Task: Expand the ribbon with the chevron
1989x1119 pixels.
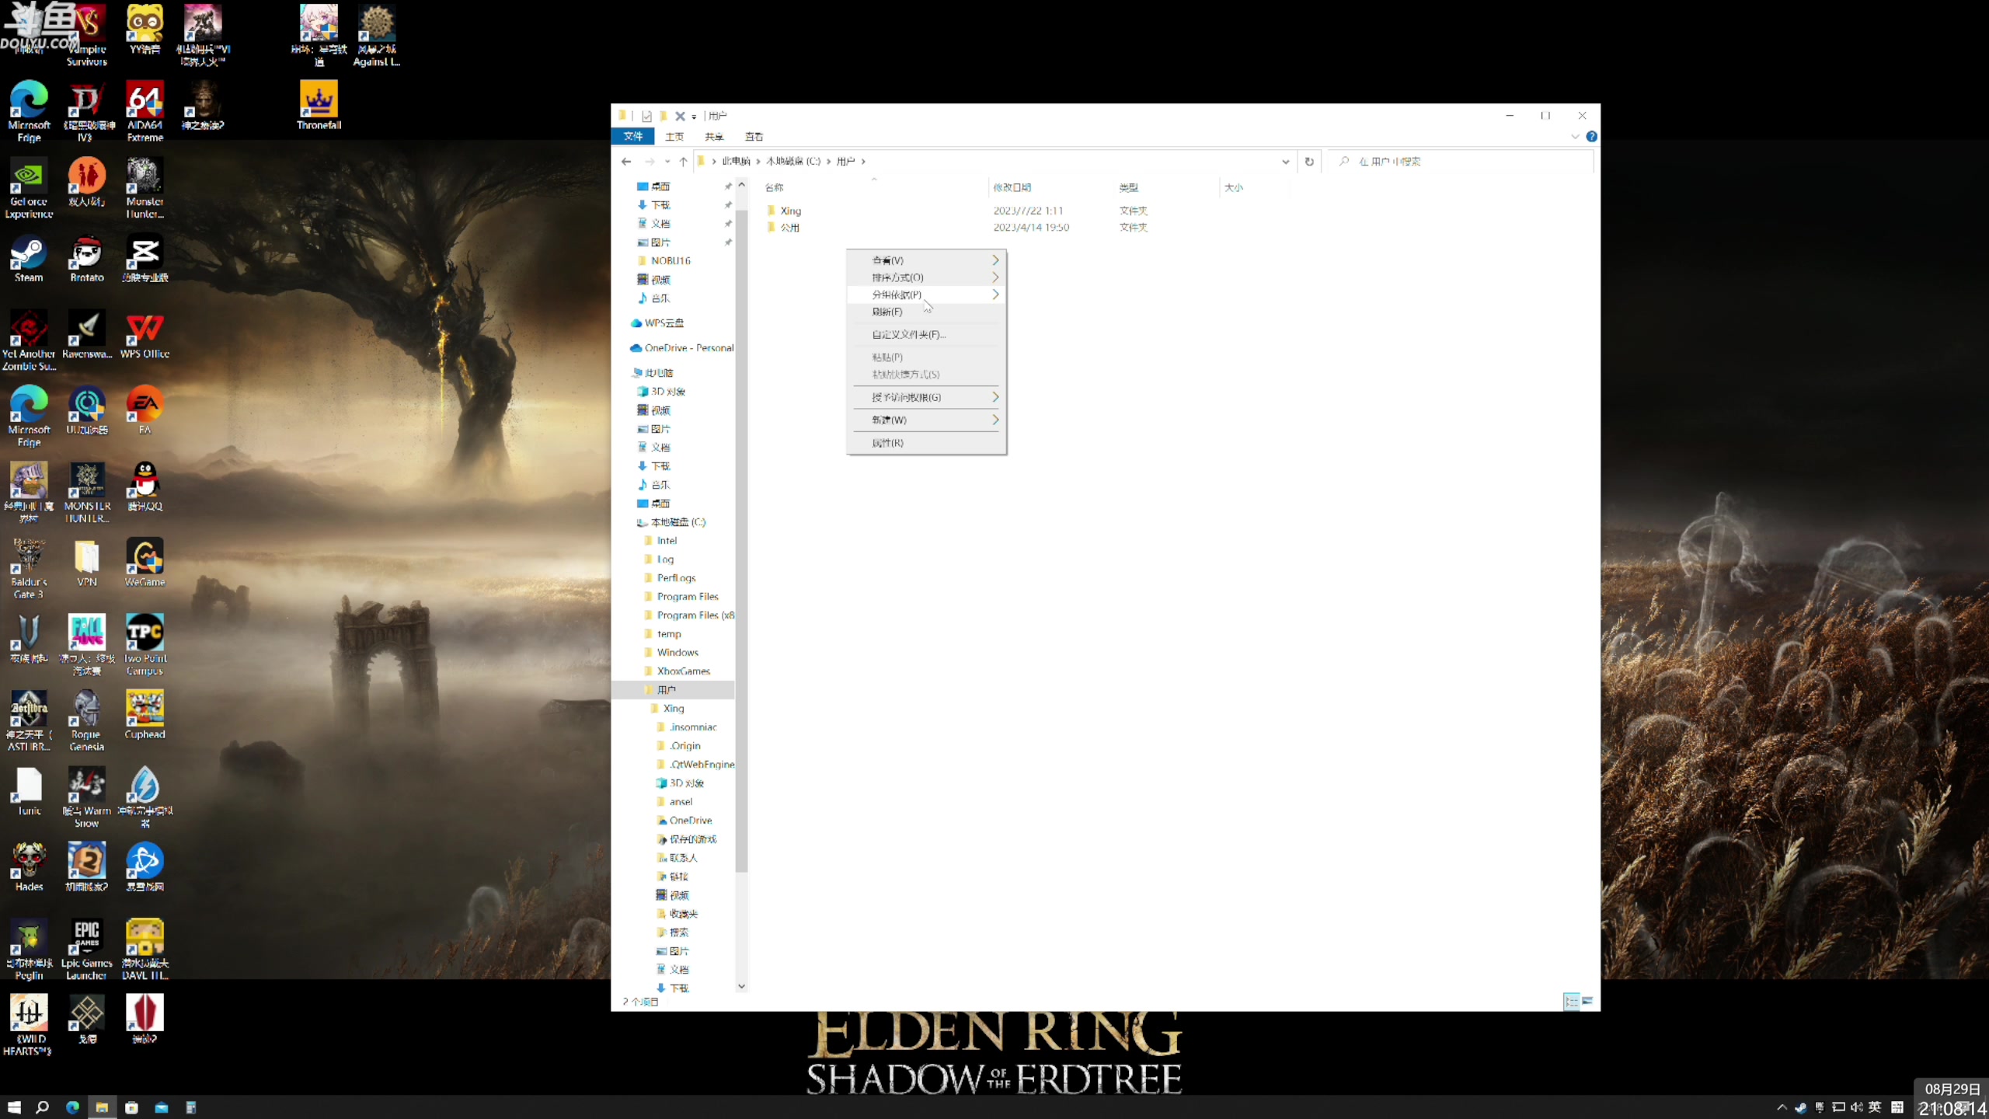Action: tap(1575, 137)
